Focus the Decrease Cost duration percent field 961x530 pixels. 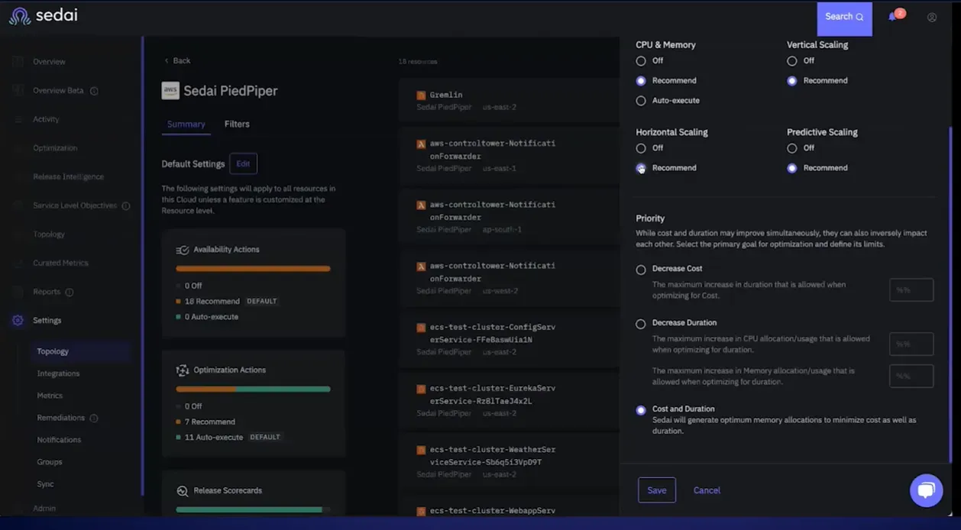tap(911, 290)
